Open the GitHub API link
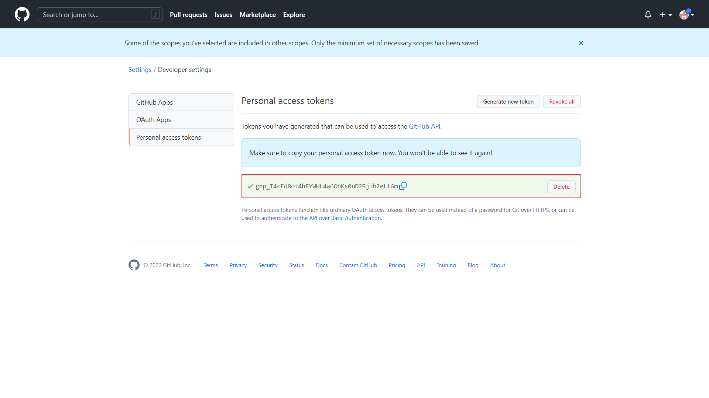Viewport: 709px width, 398px height. pyautogui.click(x=424, y=126)
